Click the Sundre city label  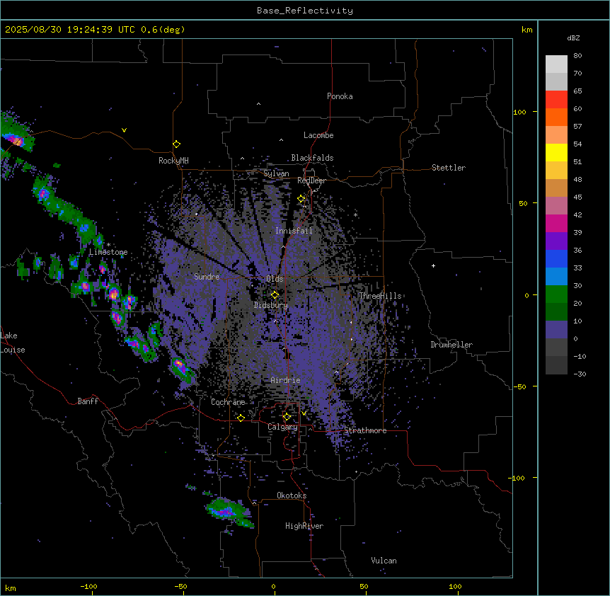tap(207, 277)
